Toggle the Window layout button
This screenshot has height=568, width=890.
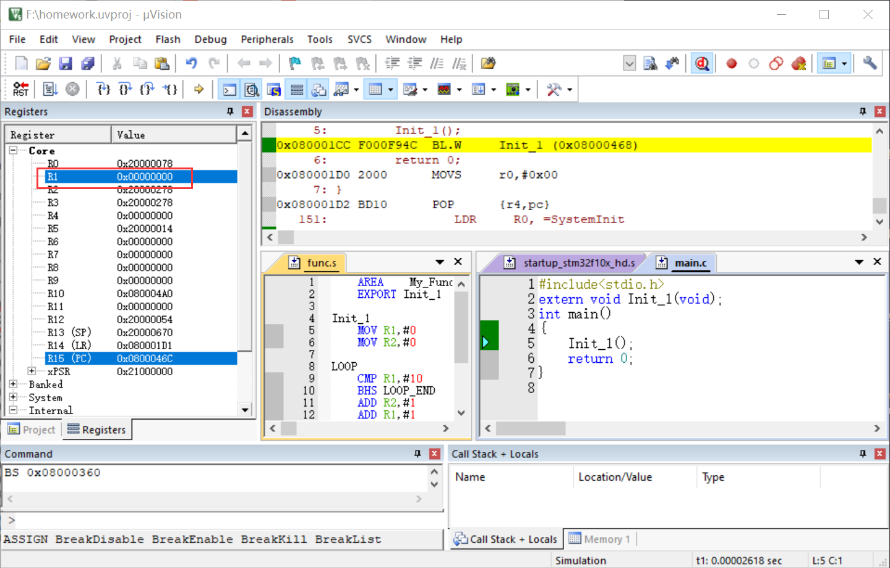pyautogui.click(x=829, y=63)
